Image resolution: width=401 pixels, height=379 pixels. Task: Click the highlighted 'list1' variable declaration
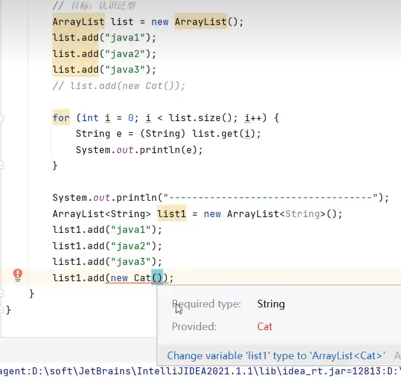pyautogui.click(x=171, y=214)
